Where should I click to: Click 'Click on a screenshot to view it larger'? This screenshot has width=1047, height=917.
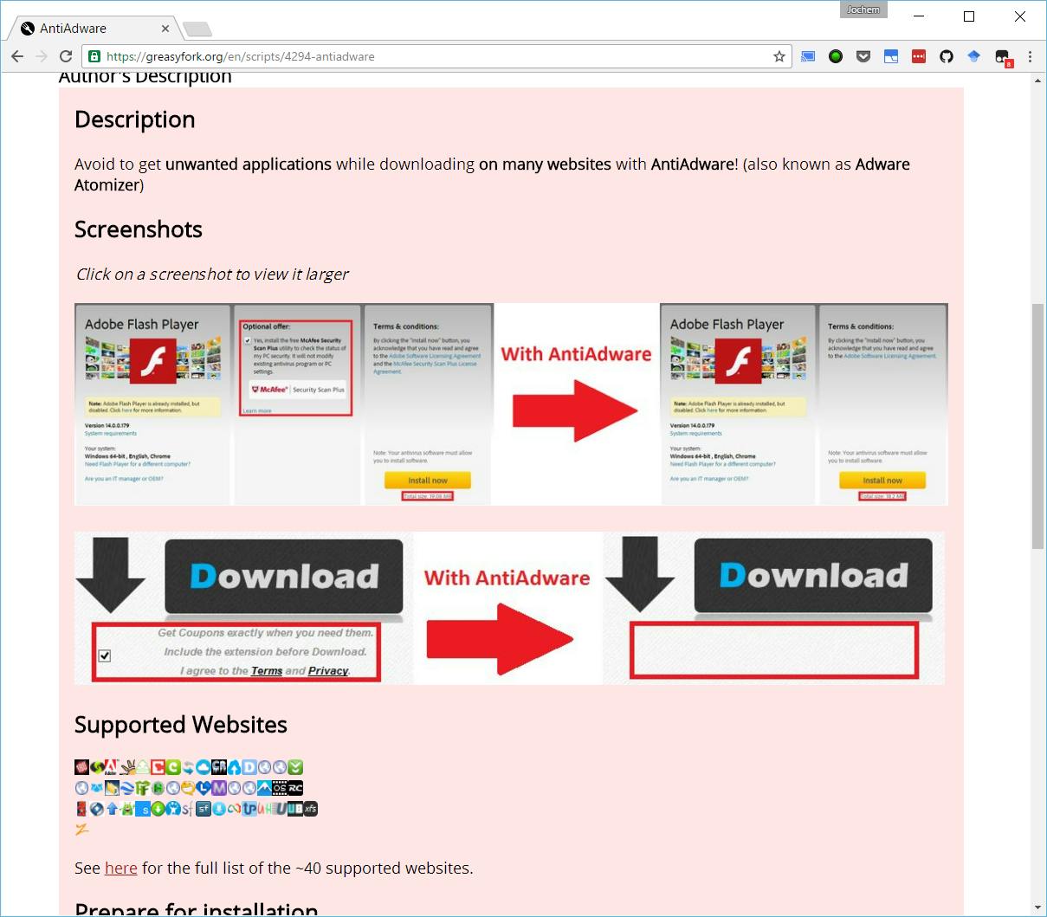(x=212, y=274)
